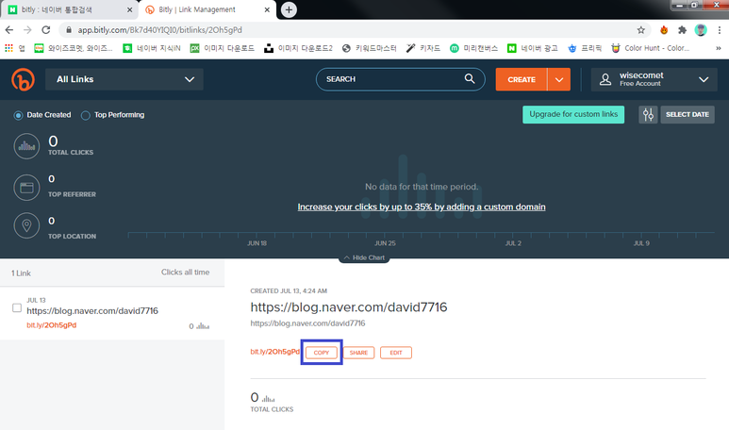
Task: Click the site lock icon in address bar
Action: [x=69, y=30]
